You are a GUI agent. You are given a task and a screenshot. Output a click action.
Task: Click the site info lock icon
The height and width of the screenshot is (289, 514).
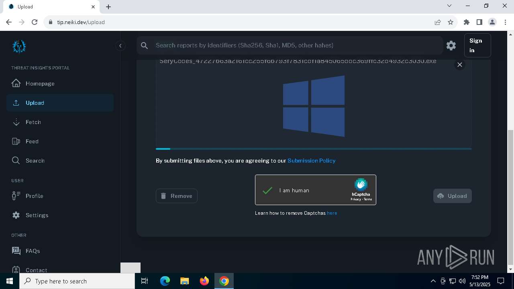coord(51,22)
